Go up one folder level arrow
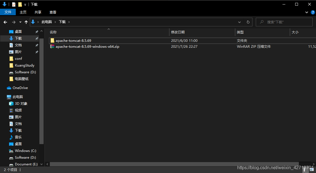This screenshot has height=173, width=316. tap(26, 22)
